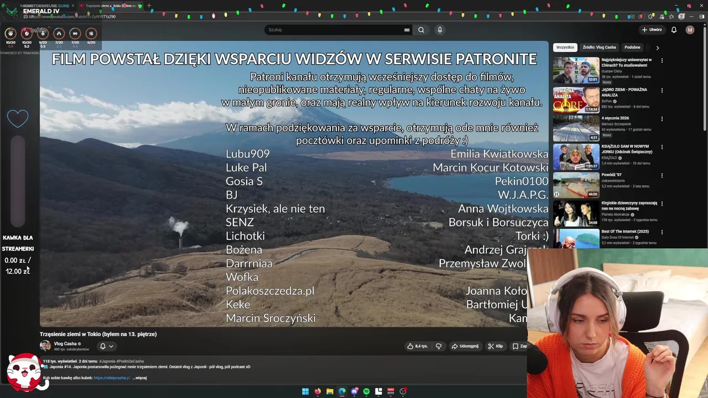The image size is (708, 398).
Task: Expand description with '...więcej'
Action: [x=139, y=378]
